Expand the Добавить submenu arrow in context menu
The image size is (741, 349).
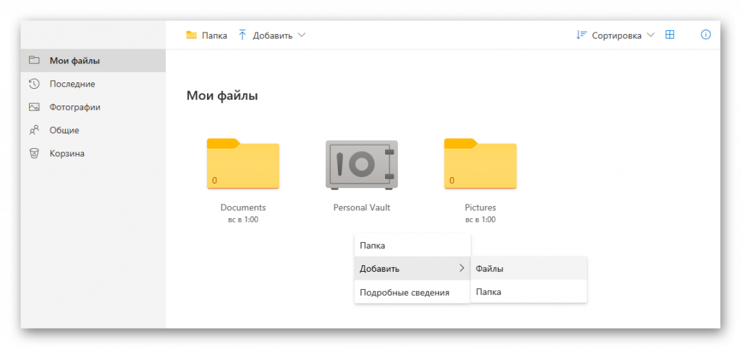461,269
